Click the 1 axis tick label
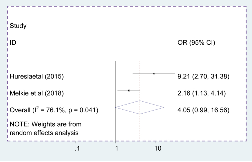 (x=116, y=148)
